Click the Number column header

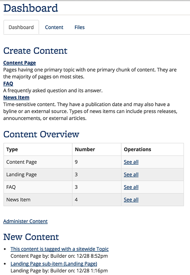point(85,149)
